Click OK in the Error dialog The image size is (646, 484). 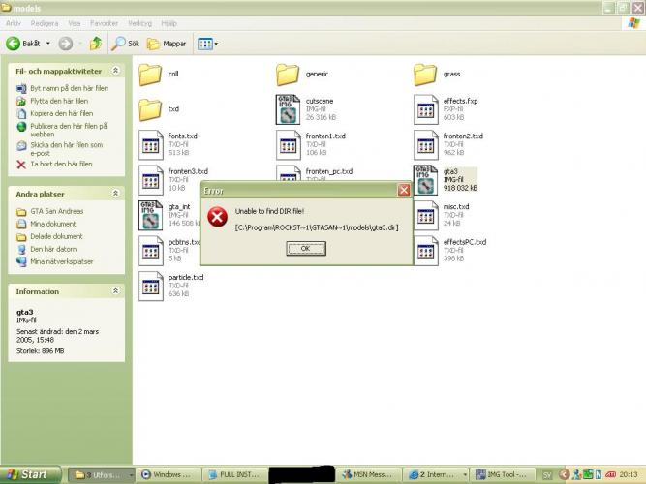(306, 249)
